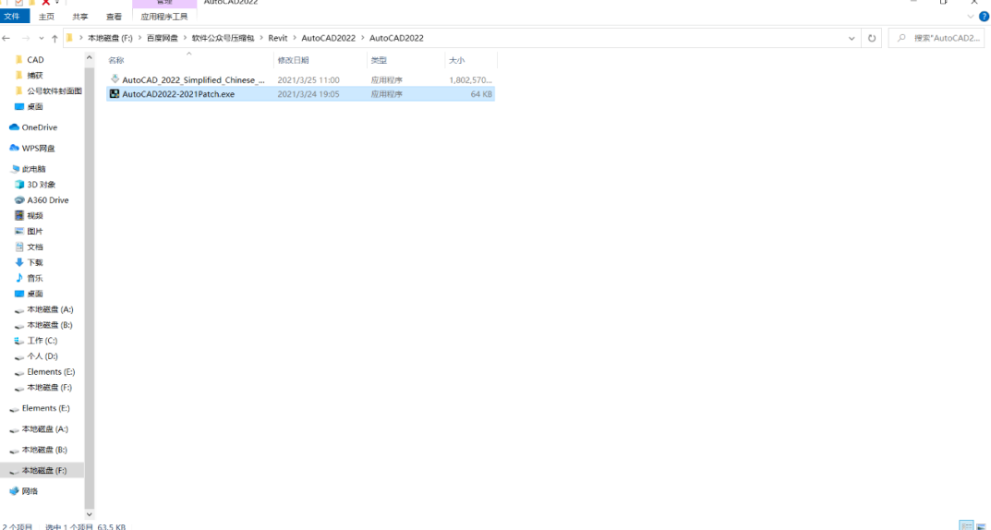The height and width of the screenshot is (530, 991).
Task: Open the 文档 library folder
Action: tap(35, 247)
